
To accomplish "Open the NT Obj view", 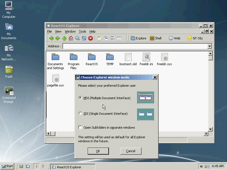I will tap(195, 38).
